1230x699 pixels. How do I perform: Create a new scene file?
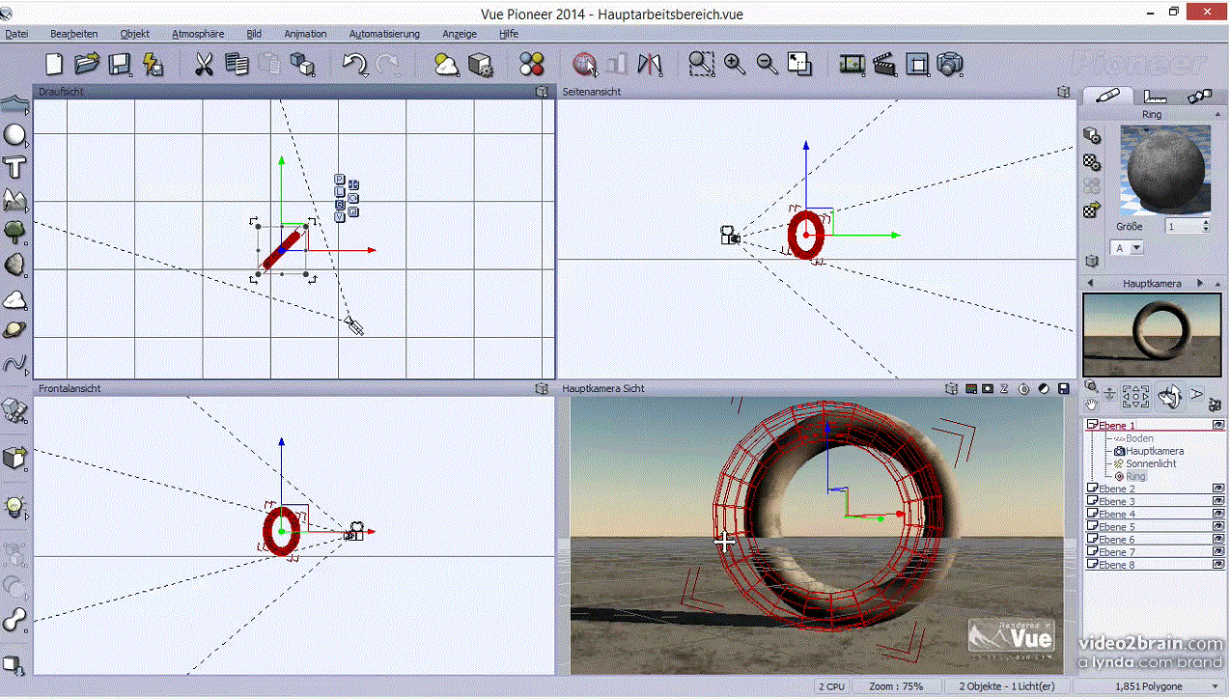click(x=55, y=64)
